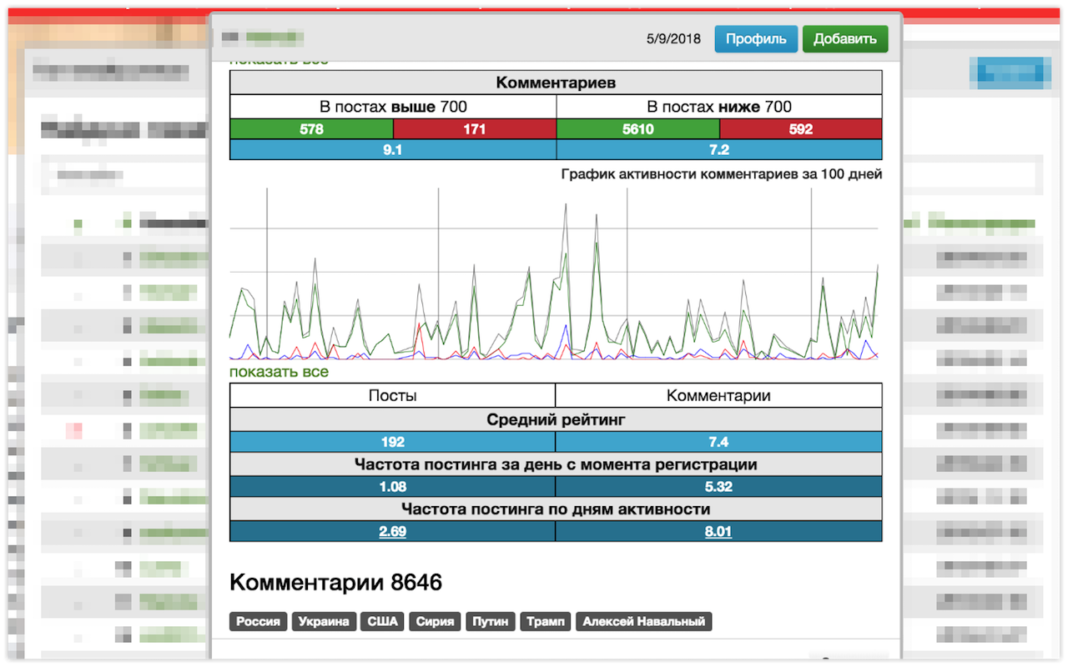Select the Украина tag

pyautogui.click(x=323, y=621)
